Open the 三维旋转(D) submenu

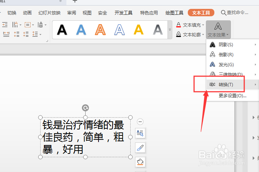(232, 74)
